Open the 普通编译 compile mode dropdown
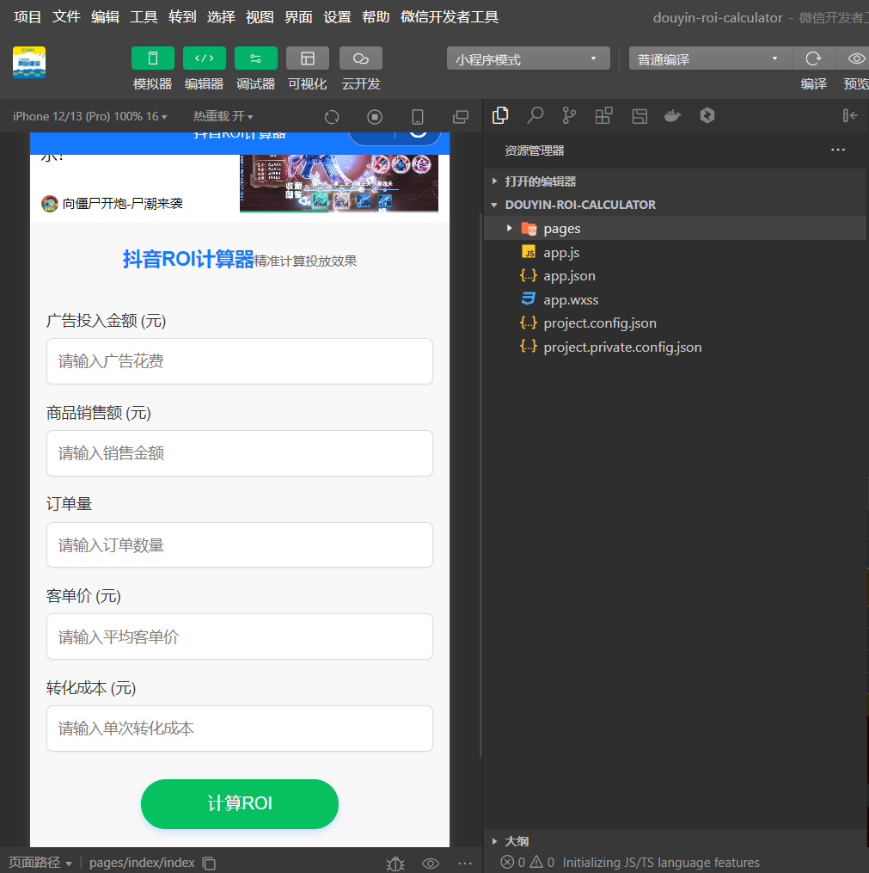 coord(708,58)
